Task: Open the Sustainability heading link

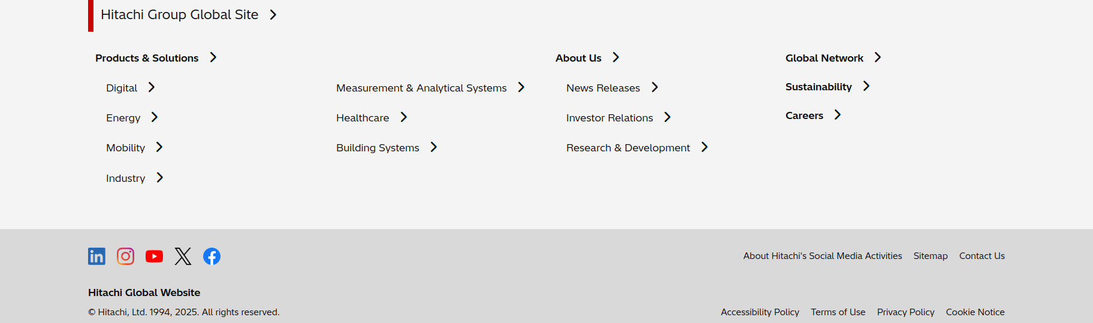Action: click(x=819, y=87)
